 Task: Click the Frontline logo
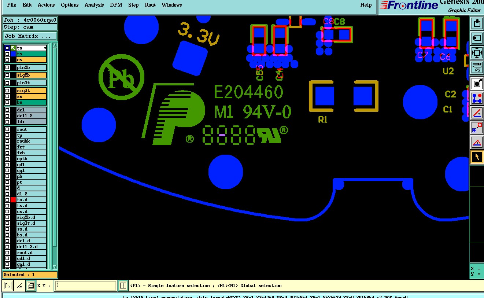pyautogui.click(x=409, y=5)
